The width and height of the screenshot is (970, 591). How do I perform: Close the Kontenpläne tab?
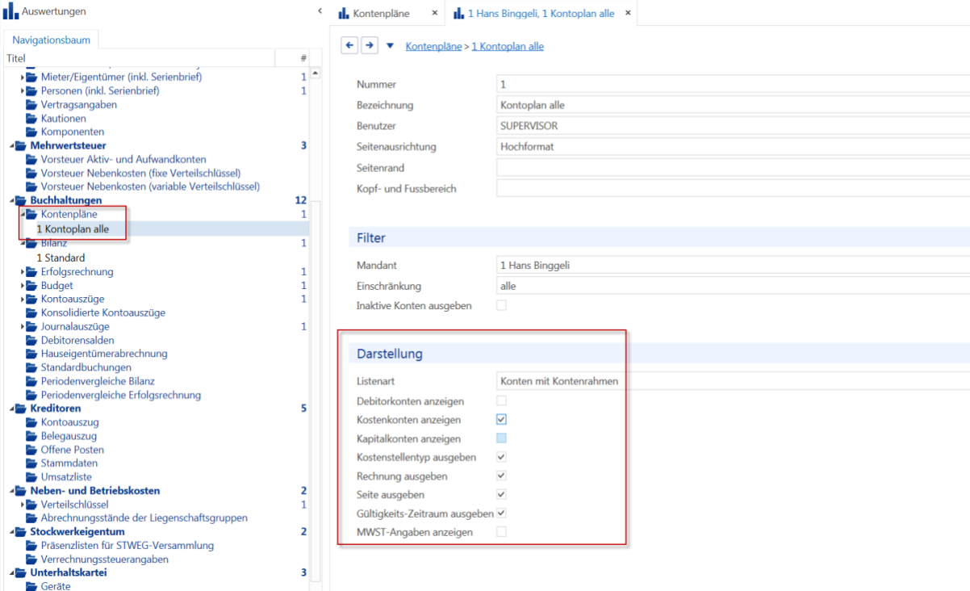[x=434, y=13]
